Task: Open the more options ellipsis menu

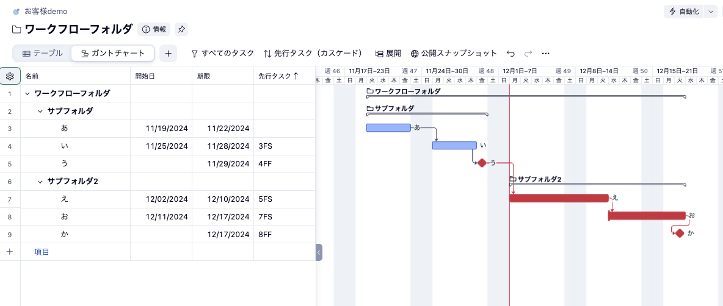Action: click(546, 54)
